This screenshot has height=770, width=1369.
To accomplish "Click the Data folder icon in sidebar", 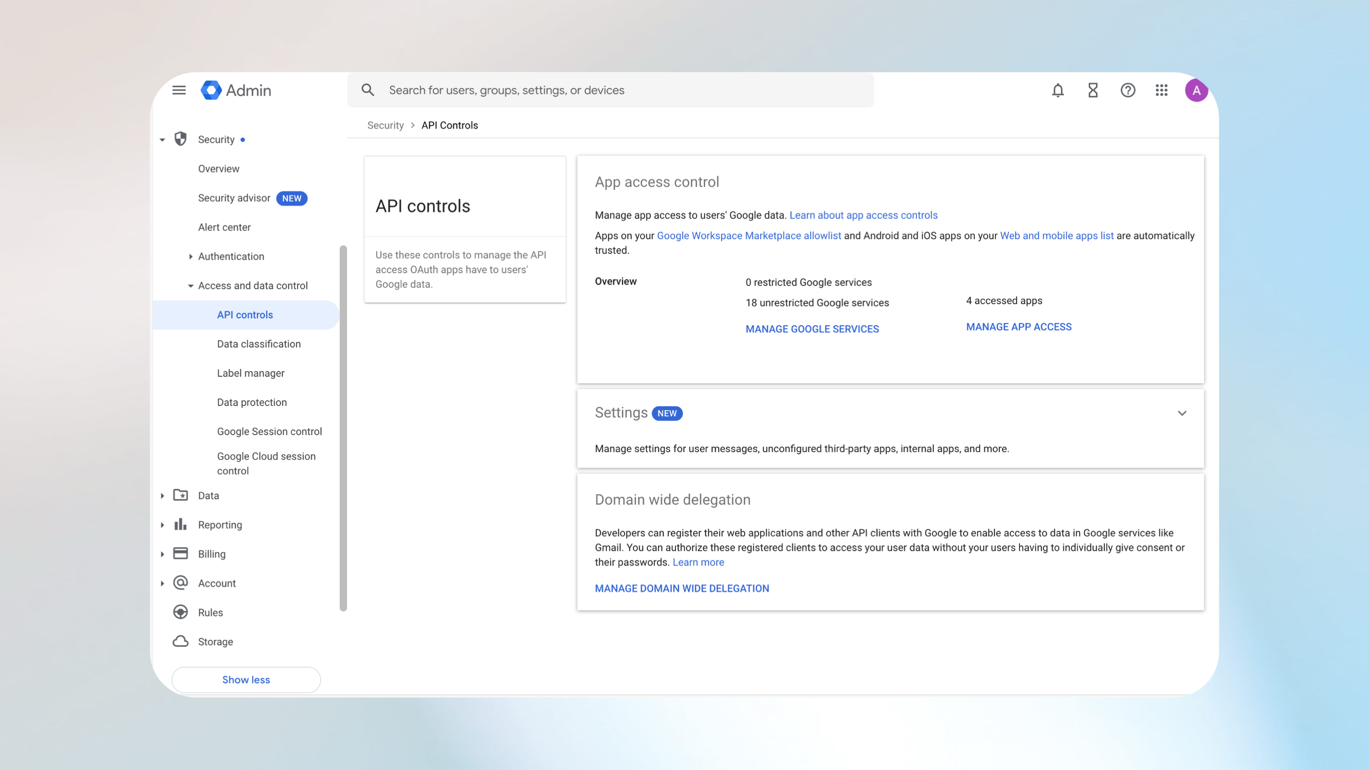I will [x=180, y=495].
